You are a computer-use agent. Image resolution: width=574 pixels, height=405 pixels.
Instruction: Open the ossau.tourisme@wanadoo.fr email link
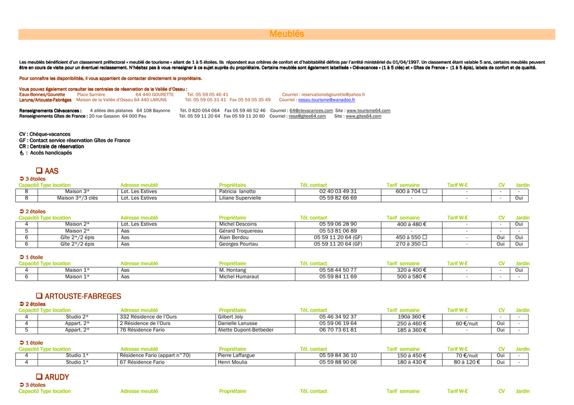[x=327, y=100]
